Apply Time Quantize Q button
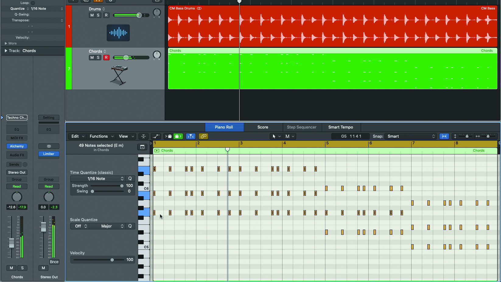This screenshot has width=501, height=282. pos(130,179)
